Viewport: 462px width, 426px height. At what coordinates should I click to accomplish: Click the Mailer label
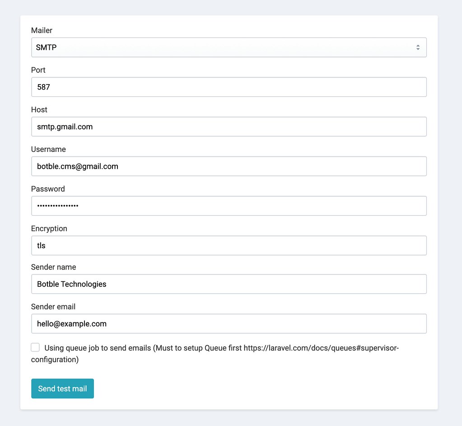pyautogui.click(x=42, y=30)
